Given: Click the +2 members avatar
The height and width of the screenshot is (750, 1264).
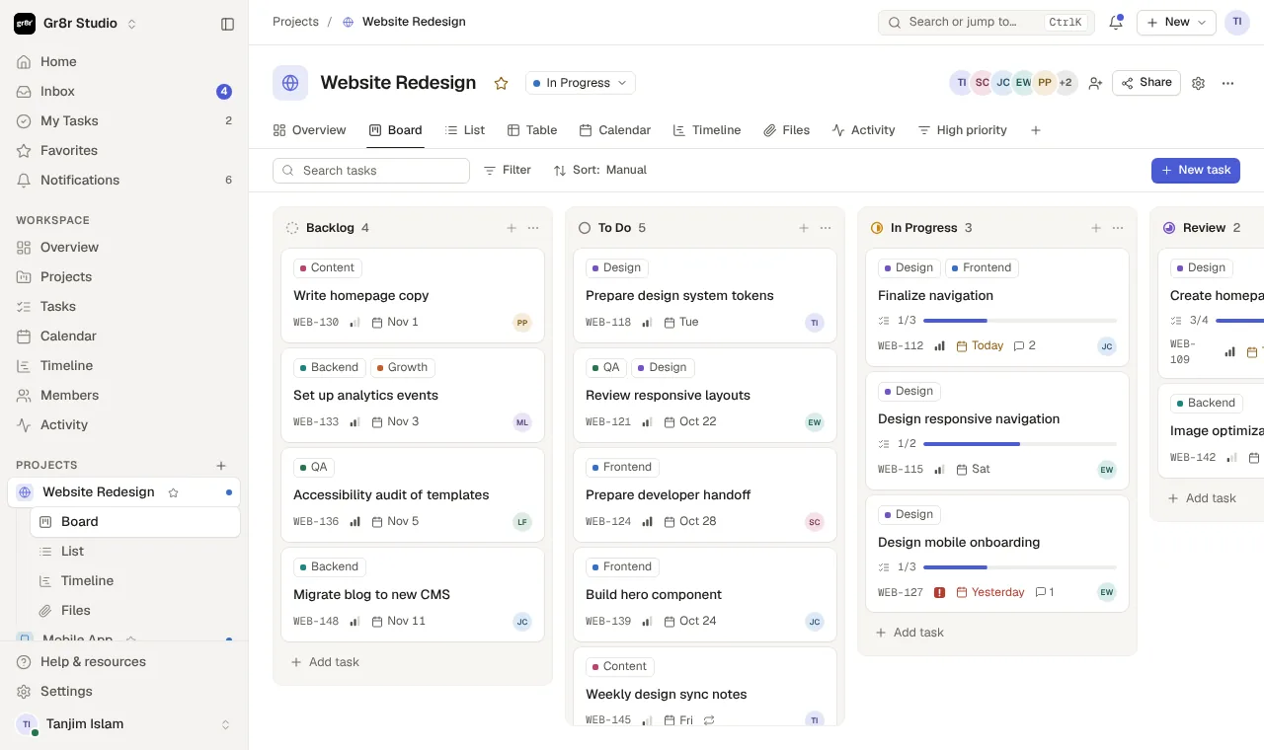Looking at the screenshot, I should (x=1066, y=83).
